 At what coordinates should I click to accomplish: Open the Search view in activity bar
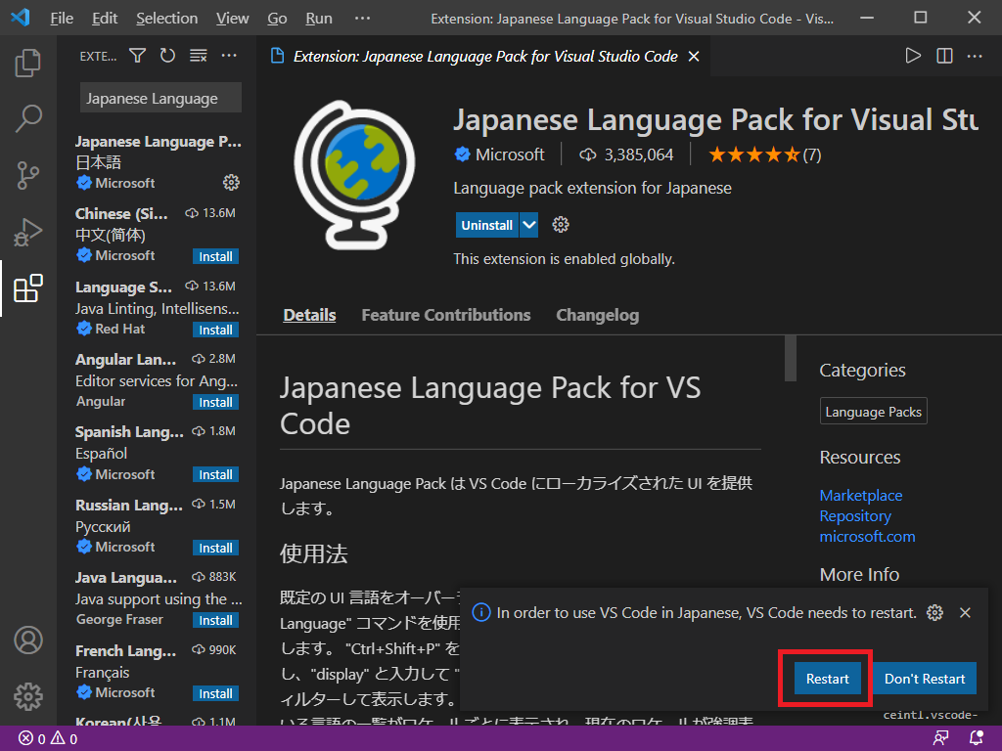28,118
